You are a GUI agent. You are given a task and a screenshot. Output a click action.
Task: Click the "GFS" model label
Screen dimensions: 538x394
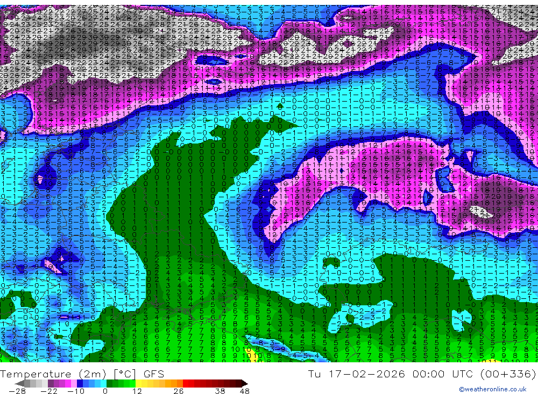154,374
